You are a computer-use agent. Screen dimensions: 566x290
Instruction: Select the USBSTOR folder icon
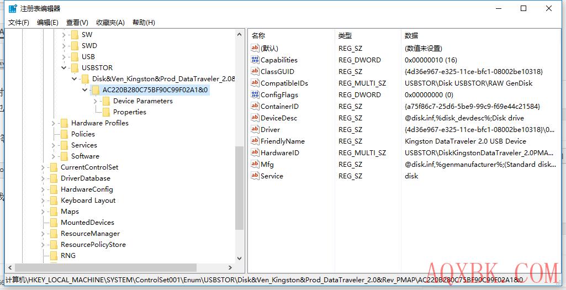point(75,67)
